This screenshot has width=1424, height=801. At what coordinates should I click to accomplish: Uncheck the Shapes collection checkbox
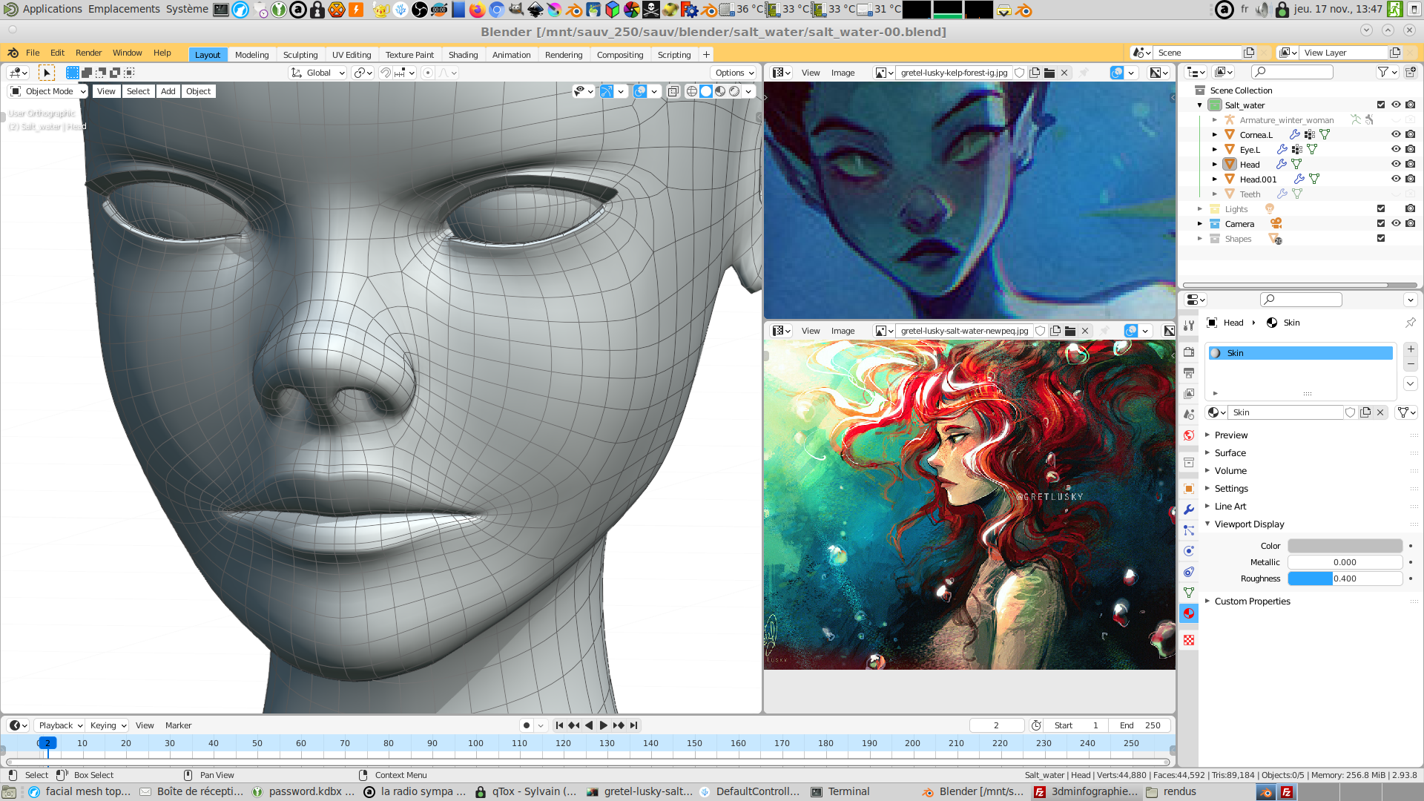1381,238
